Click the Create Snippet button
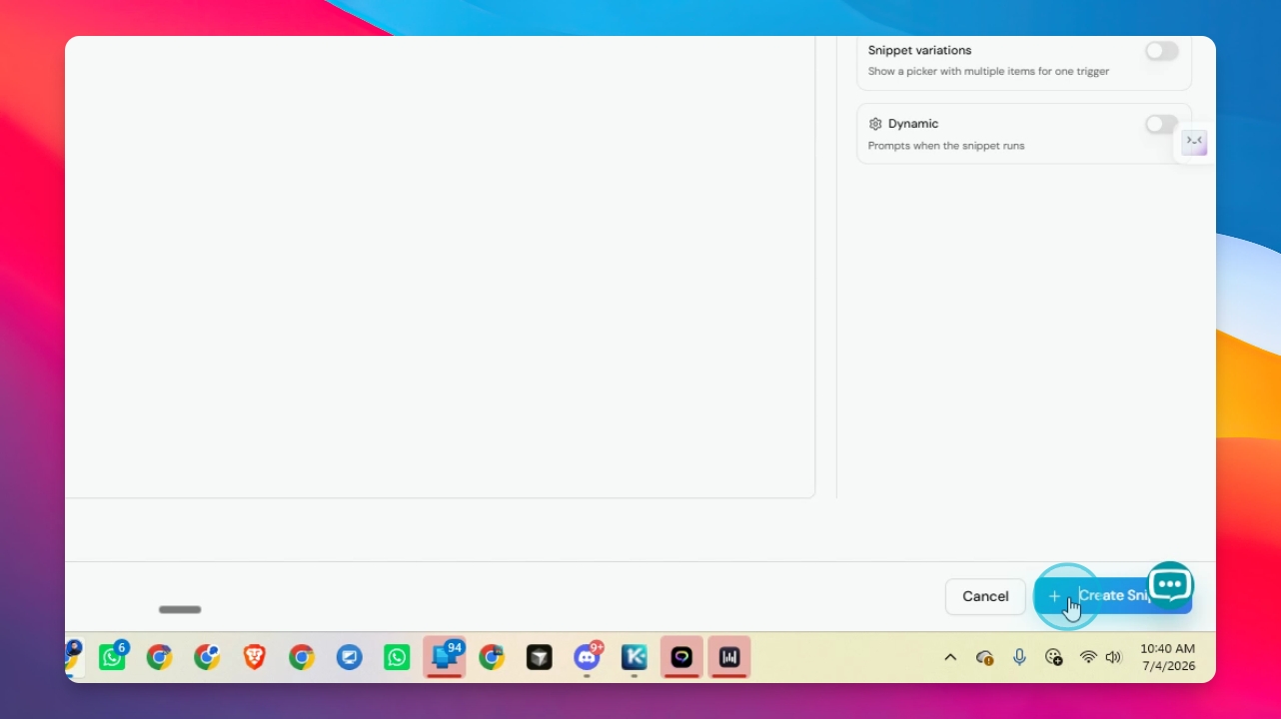Image resolution: width=1281 pixels, height=719 pixels. pyautogui.click(x=1112, y=596)
